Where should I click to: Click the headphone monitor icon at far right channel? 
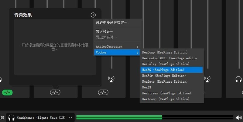coord(238,79)
